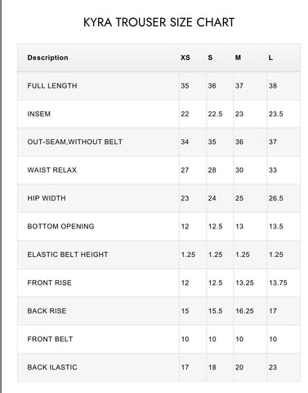Screen dimensions: 308x393
Task: Select OUT-SEAM,WITHOUT BELT row label
Action: click(x=75, y=142)
